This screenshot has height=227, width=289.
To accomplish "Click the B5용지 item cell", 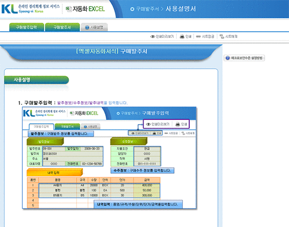I will coord(57,195).
